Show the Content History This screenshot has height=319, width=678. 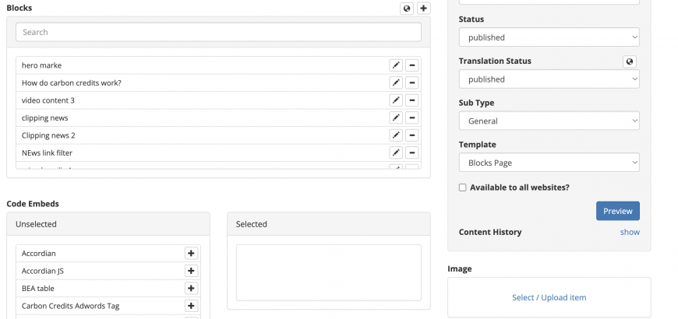coord(630,232)
